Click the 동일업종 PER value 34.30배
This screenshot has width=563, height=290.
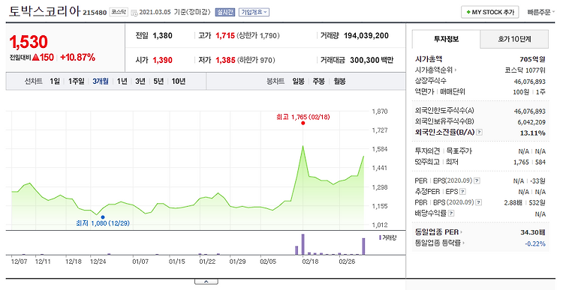pos(533,232)
